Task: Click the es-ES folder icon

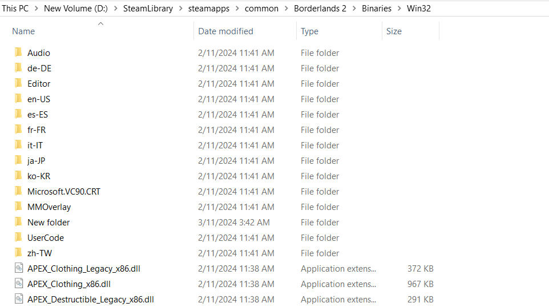Action: point(19,114)
